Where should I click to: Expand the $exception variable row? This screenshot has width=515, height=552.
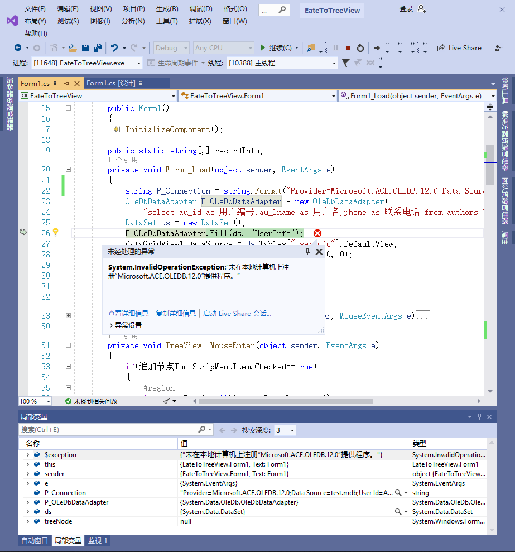click(28, 455)
